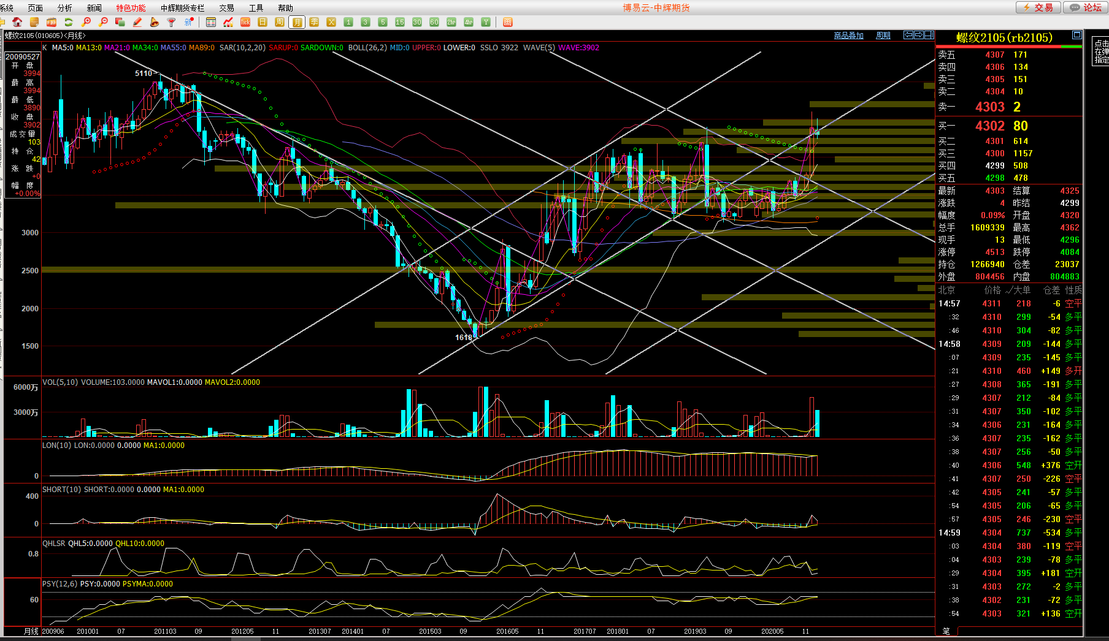Click the QHLSR indicator label
The height and width of the screenshot is (641, 1109).
[x=53, y=544]
